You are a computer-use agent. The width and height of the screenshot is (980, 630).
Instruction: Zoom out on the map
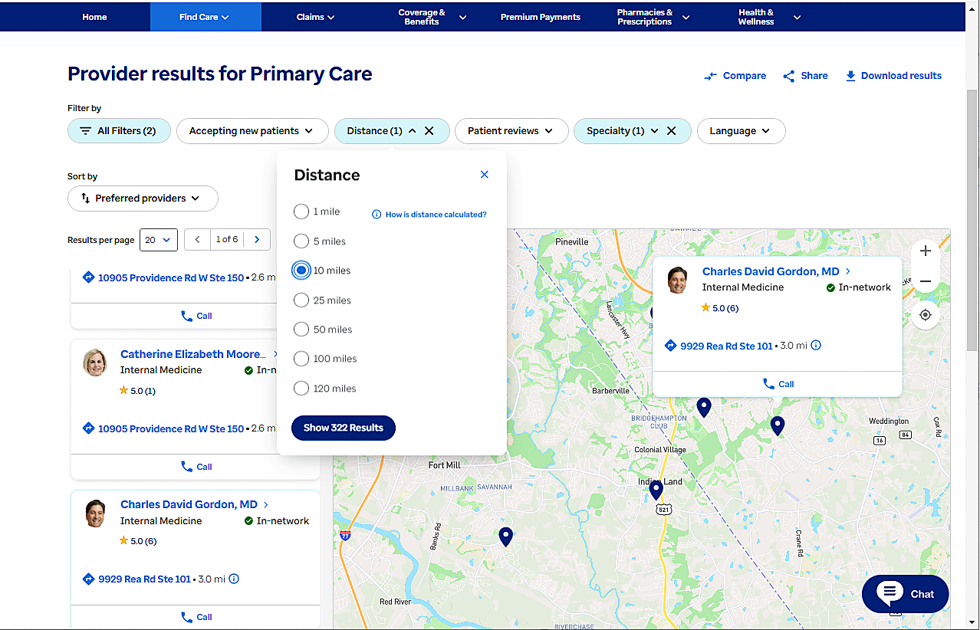click(926, 281)
